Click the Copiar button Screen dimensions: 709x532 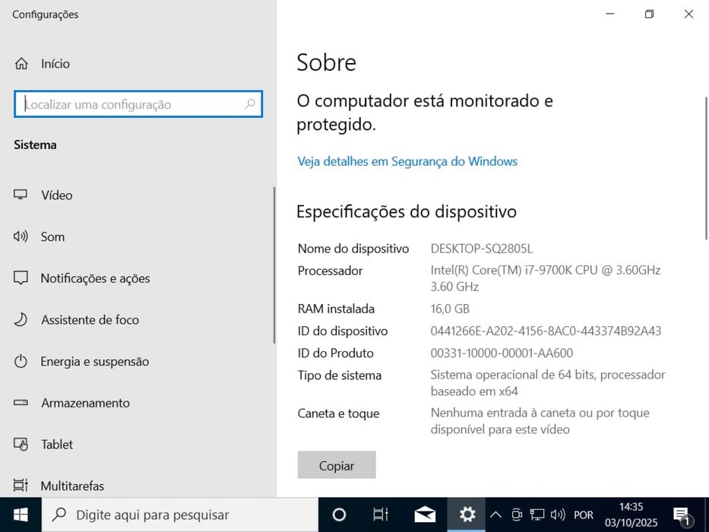click(337, 464)
